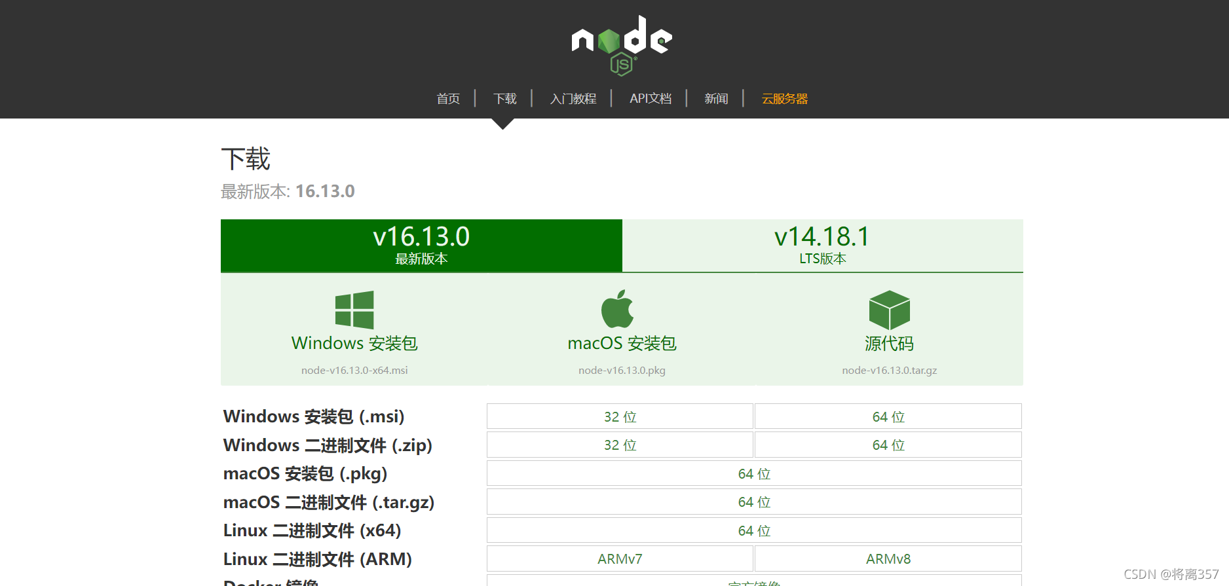Click the 源代码 download label
The image size is (1229, 586).
pos(889,343)
